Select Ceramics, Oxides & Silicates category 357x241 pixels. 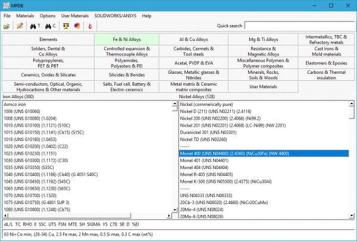click(48, 75)
